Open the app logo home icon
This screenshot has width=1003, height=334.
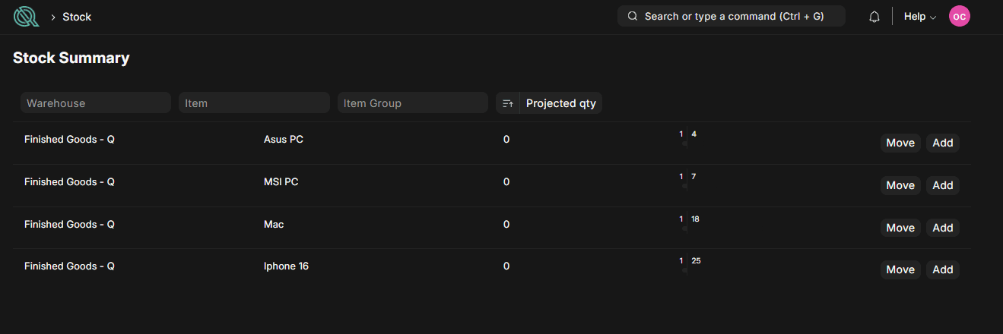tap(26, 16)
